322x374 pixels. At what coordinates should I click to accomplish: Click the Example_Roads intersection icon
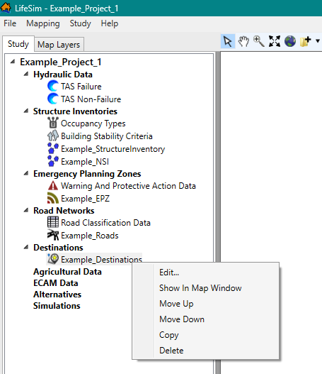[x=53, y=235]
